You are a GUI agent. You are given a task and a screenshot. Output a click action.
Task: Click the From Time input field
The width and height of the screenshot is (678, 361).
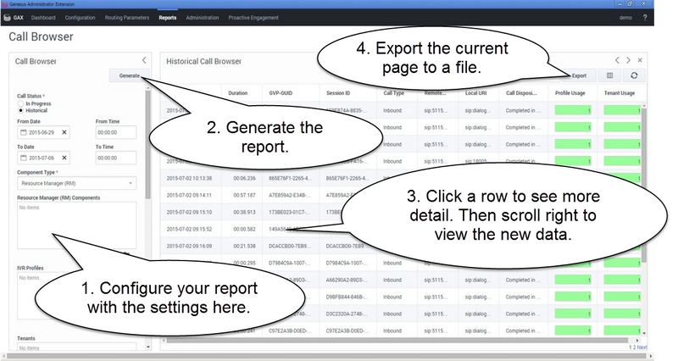click(117, 132)
